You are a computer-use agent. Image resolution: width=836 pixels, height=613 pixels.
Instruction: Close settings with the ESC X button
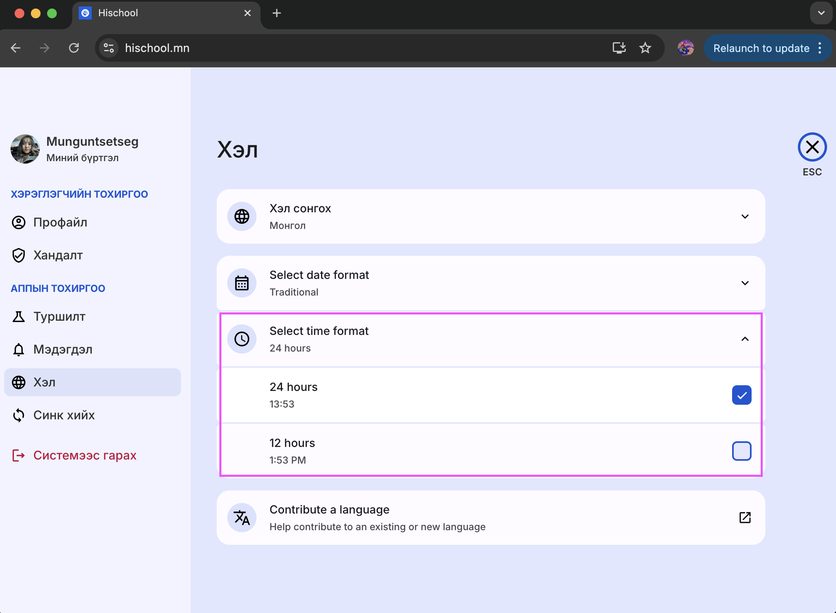tap(812, 147)
